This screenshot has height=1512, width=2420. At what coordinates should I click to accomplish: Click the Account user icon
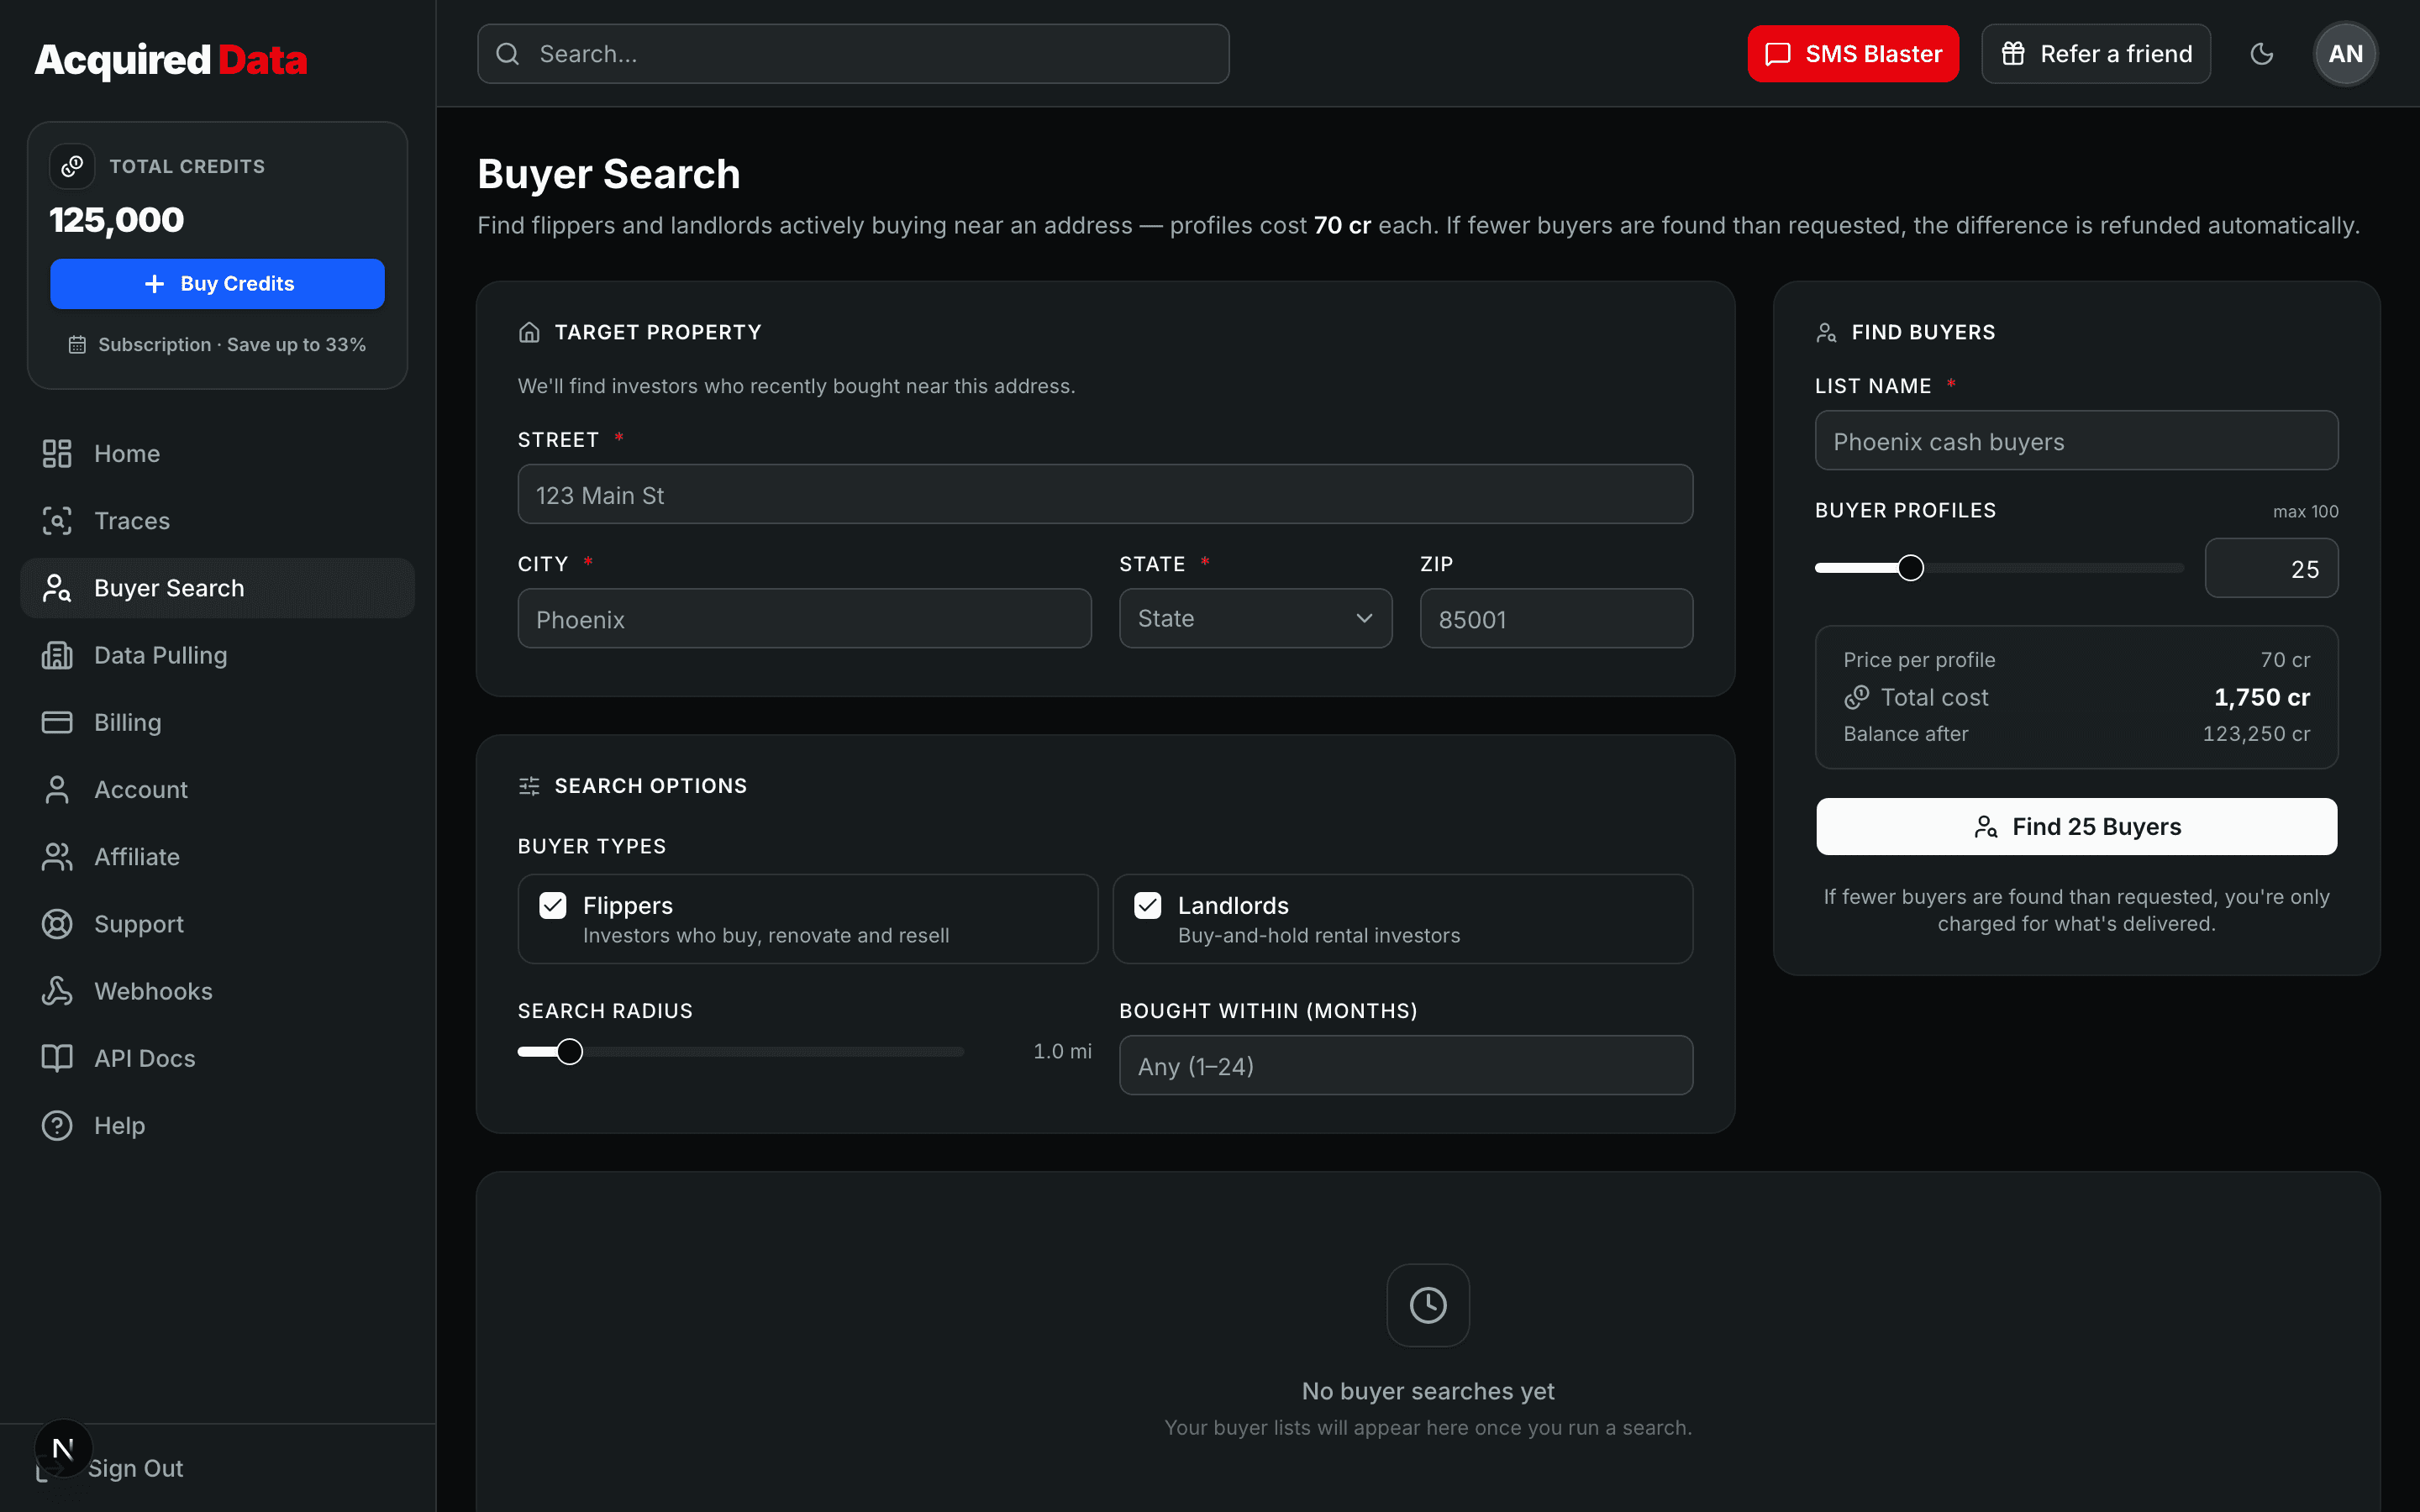click(57, 790)
